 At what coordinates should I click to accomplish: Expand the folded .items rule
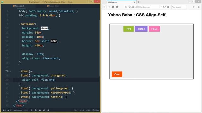coord(10,71)
